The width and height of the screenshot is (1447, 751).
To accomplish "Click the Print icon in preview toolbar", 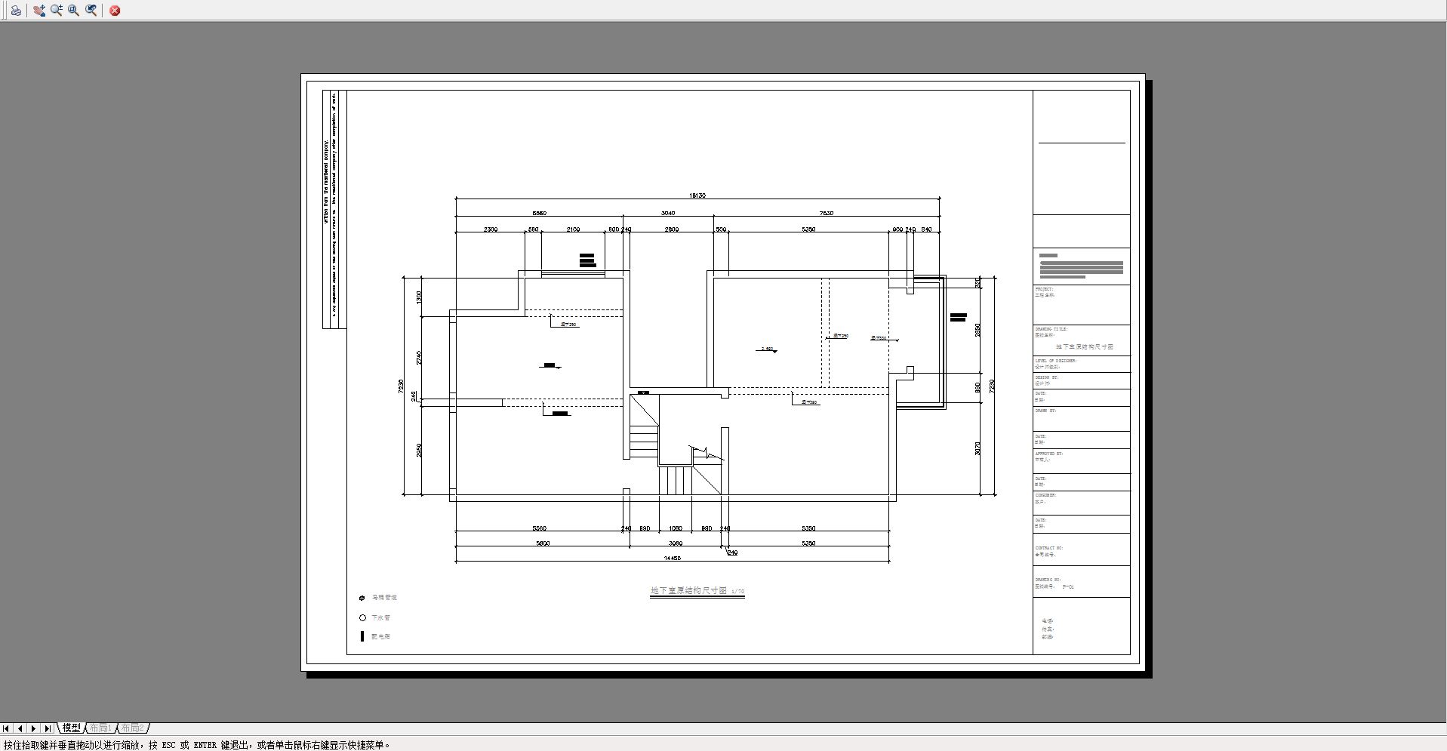I will [16, 11].
